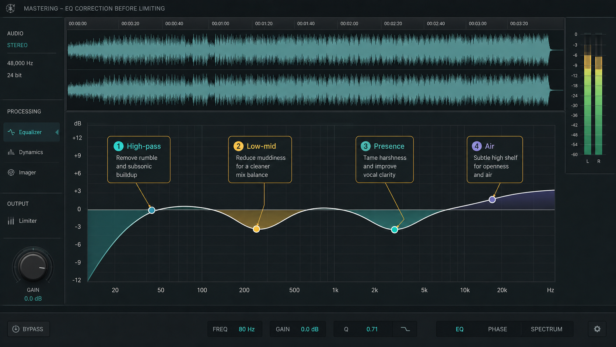Click timeline marker 00:03:20

tap(519, 24)
